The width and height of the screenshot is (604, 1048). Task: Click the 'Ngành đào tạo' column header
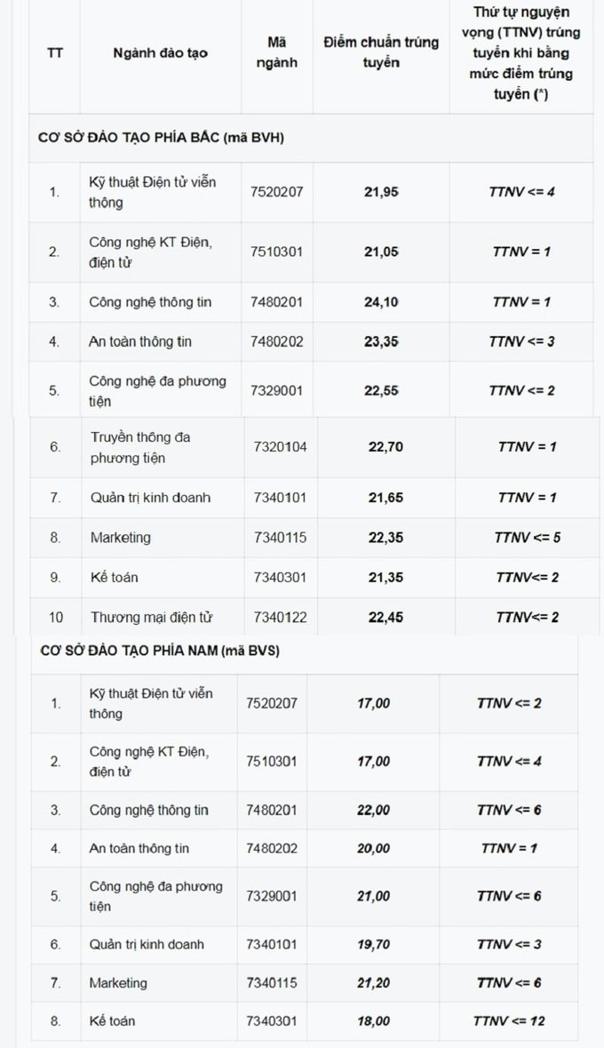coord(161,52)
